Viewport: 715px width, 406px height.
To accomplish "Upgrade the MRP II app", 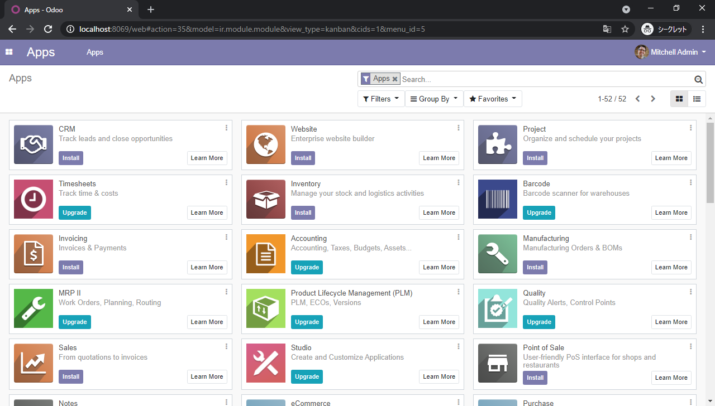I will [75, 322].
